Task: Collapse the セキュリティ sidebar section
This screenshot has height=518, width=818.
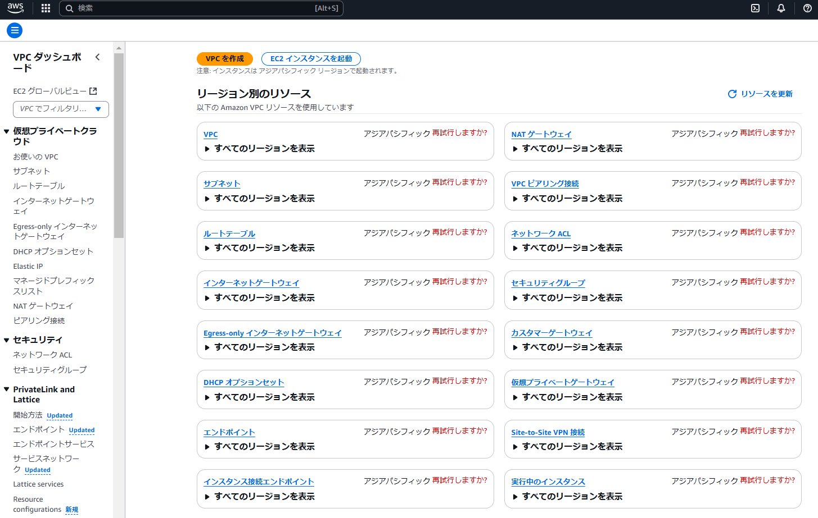Action: point(7,340)
